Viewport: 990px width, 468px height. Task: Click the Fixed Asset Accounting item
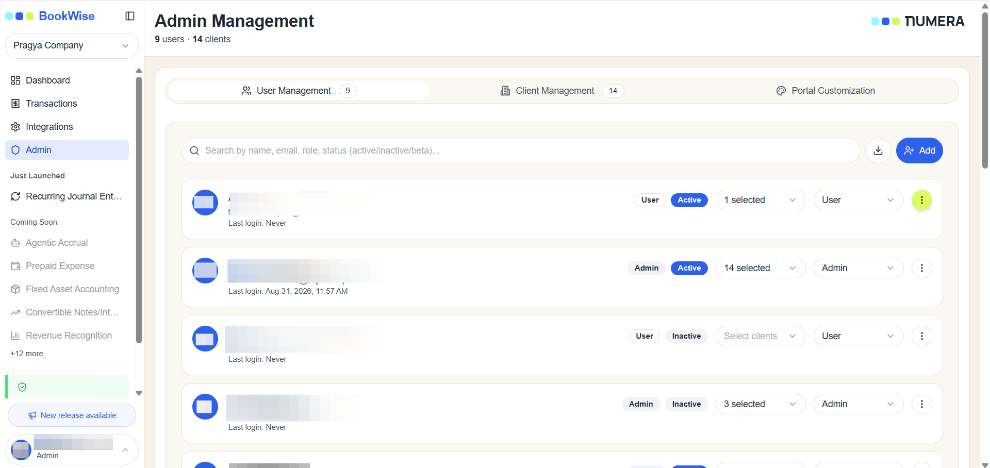click(67, 289)
